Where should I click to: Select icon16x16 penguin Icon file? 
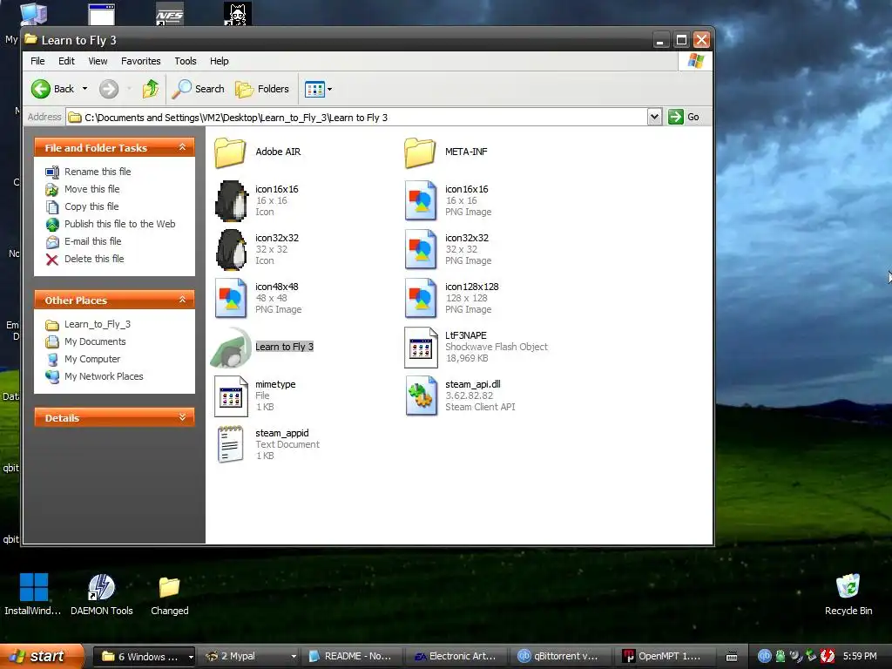[x=231, y=201]
